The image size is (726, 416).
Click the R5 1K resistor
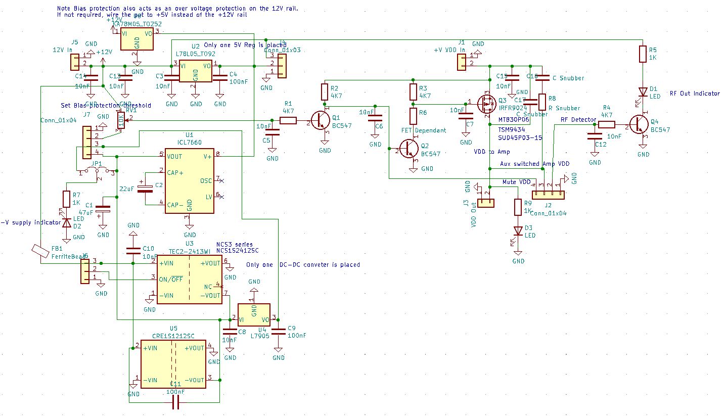[643, 54]
